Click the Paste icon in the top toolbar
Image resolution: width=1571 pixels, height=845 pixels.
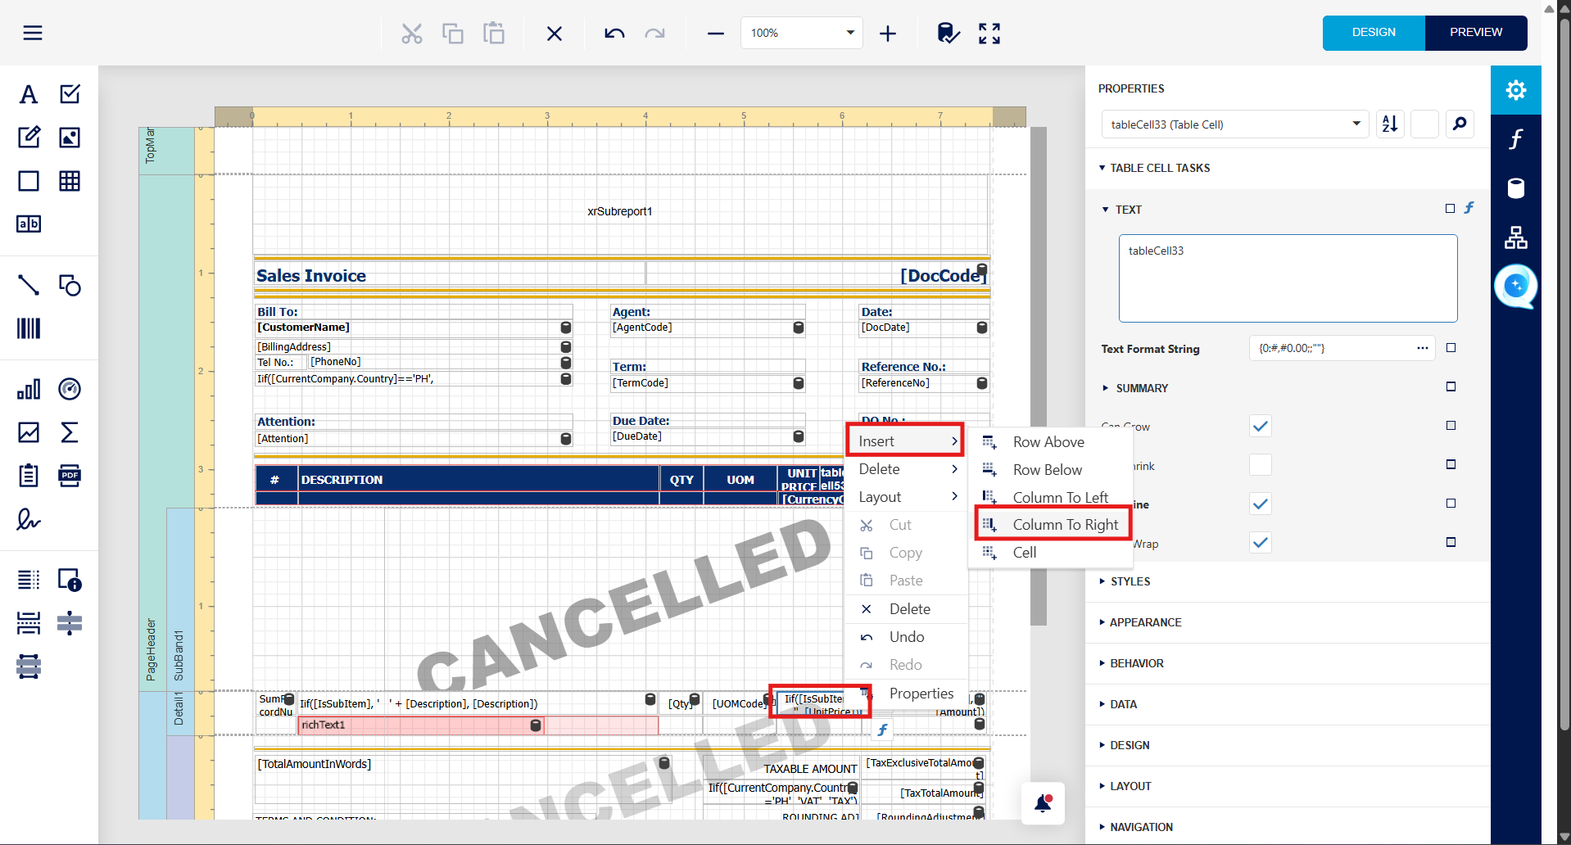coord(494,34)
